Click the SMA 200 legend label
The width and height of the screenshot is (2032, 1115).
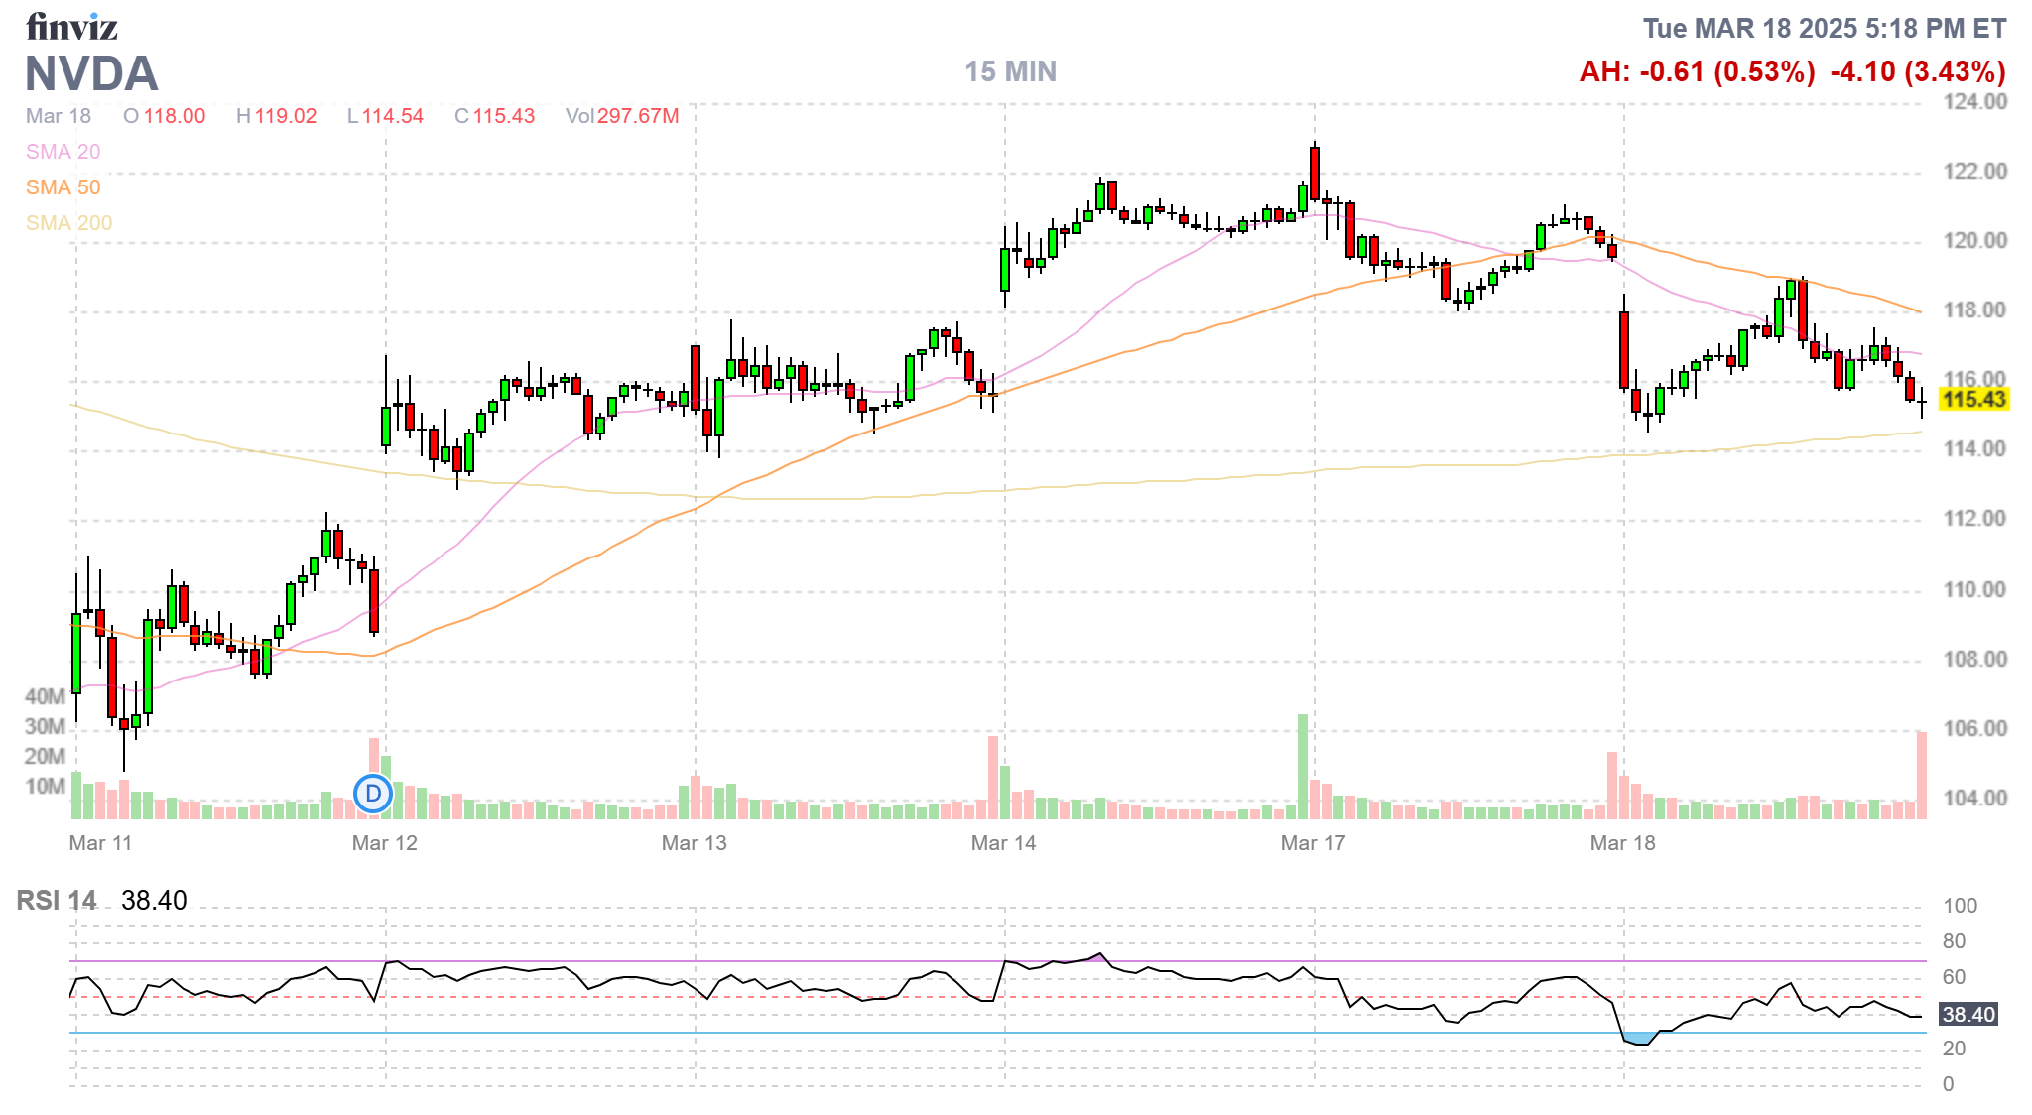pyautogui.click(x=68, y=223)
